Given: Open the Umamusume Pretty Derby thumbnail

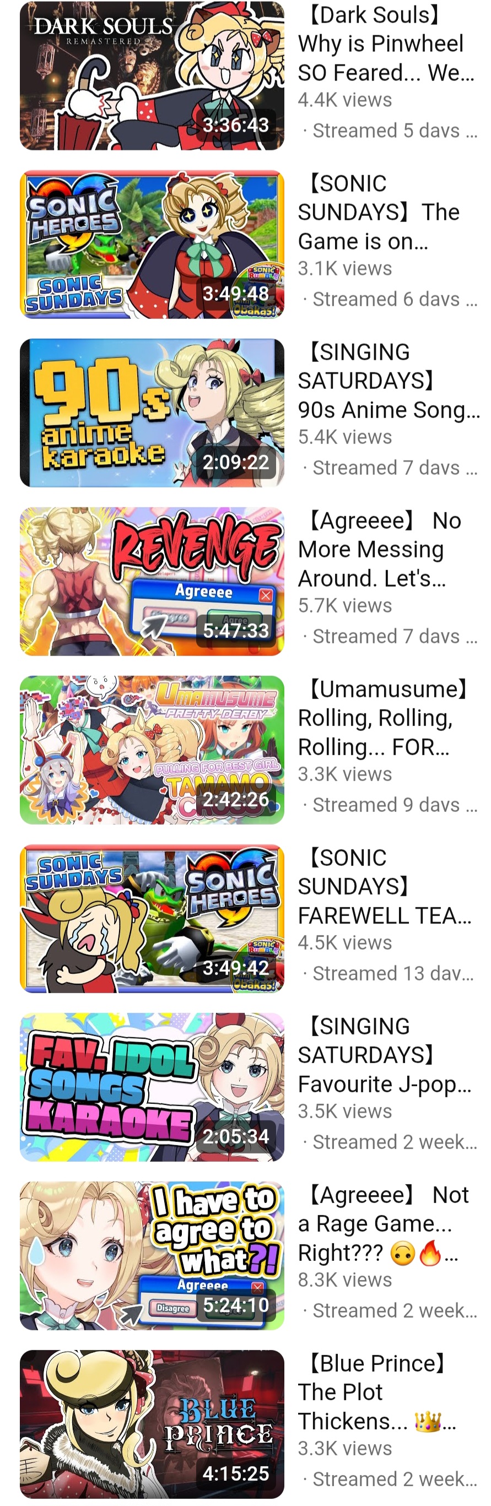Looking at the screenshot, I should click(152, 750).
